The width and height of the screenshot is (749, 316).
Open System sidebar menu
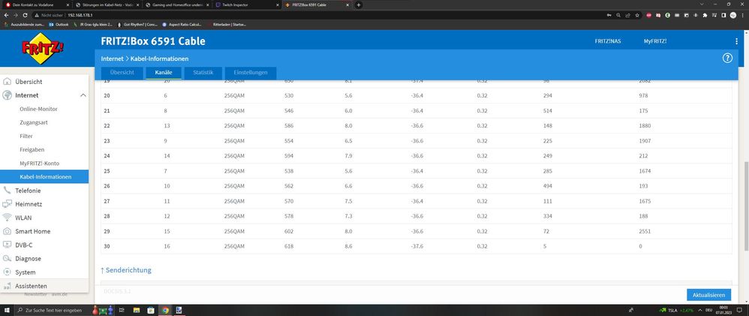point(44,272)
